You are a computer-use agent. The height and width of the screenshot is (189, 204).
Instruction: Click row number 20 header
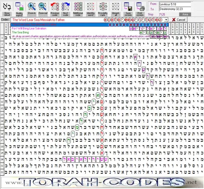(2, 159)
